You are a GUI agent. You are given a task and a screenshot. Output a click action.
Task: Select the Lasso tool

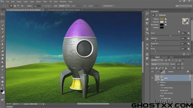click(2, 22)
